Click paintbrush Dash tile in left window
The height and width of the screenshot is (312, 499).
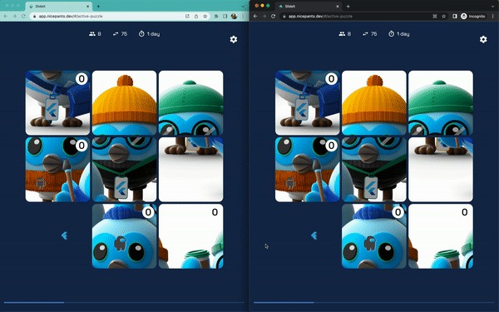[x=57, y=170]
